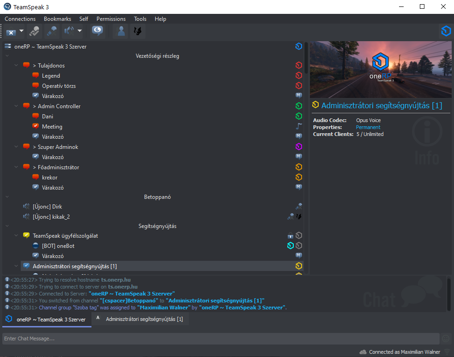Open the Tools menu
Image resolution: width=454 pixels, height=357 pixels.
[140, 19]
